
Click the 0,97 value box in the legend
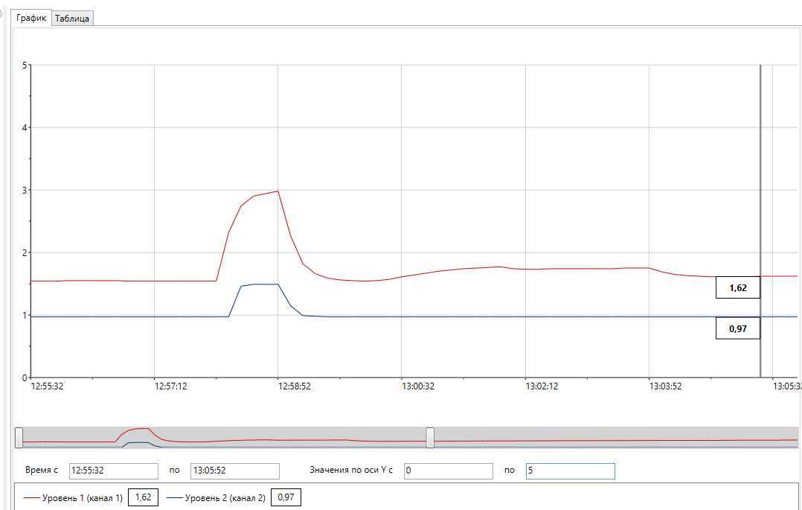286,497
